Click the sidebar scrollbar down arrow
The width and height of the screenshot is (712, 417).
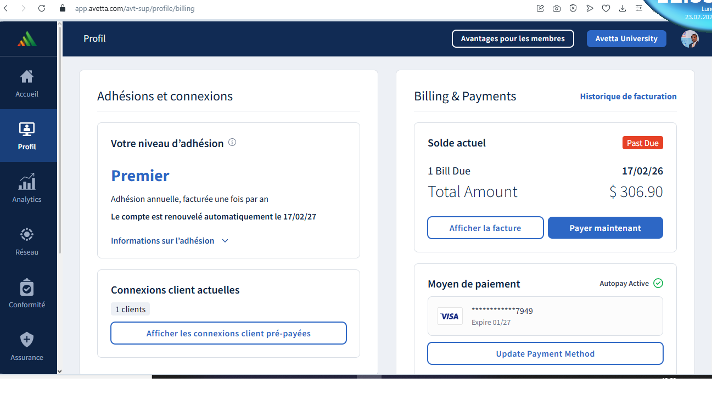[59, 371]
